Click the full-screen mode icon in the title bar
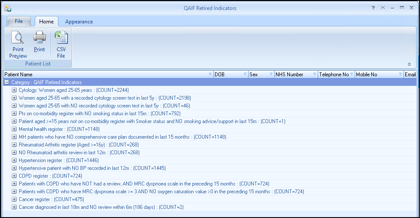 (x=383, y=8)
